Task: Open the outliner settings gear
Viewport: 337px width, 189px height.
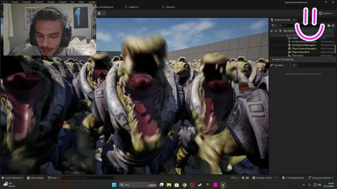Action: click(x=333, y=25)
